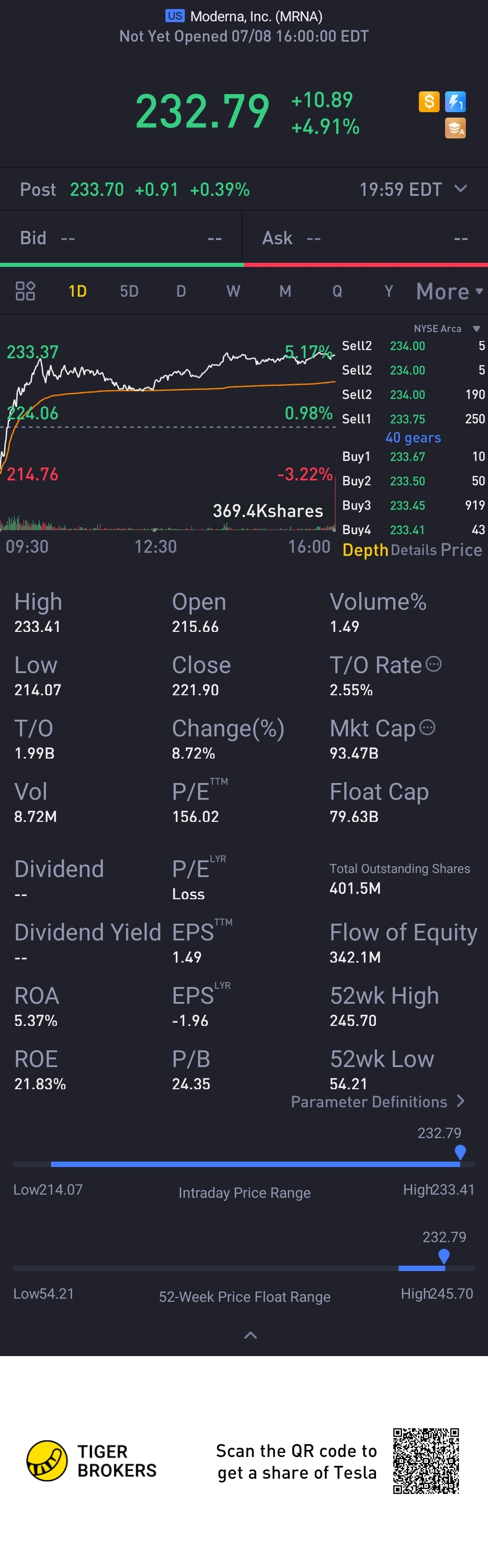Switch to the Details order view

[413, 550]
